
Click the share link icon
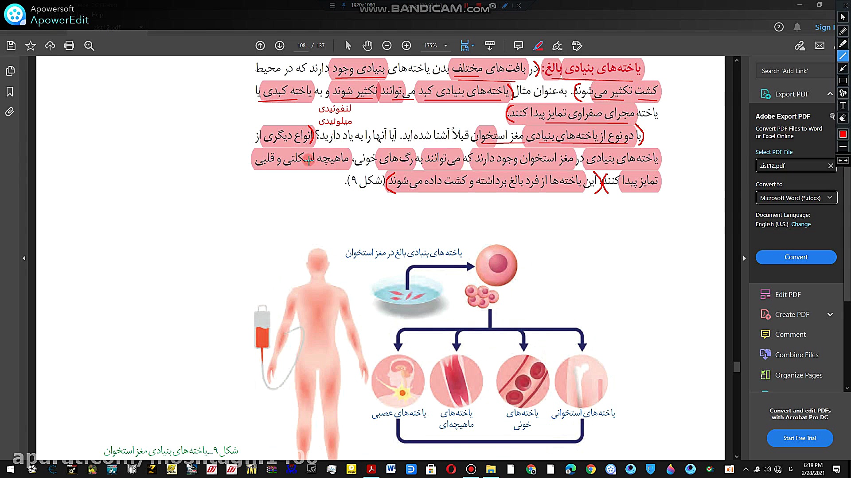[x=800, y=46]
